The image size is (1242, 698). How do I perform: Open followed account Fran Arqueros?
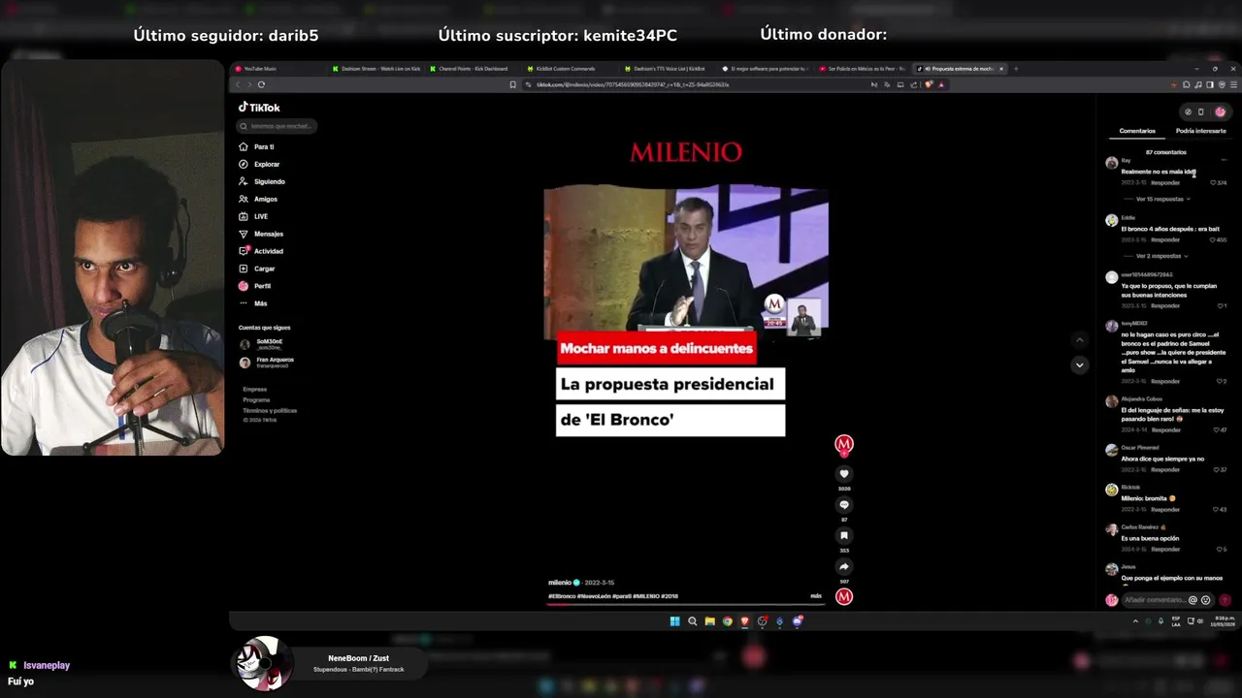point(267,362)
